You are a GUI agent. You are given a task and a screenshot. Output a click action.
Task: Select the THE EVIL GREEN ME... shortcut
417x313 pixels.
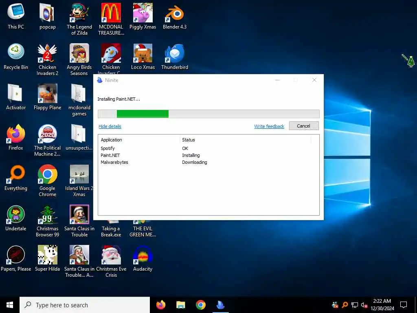click(x=143, y=228)
